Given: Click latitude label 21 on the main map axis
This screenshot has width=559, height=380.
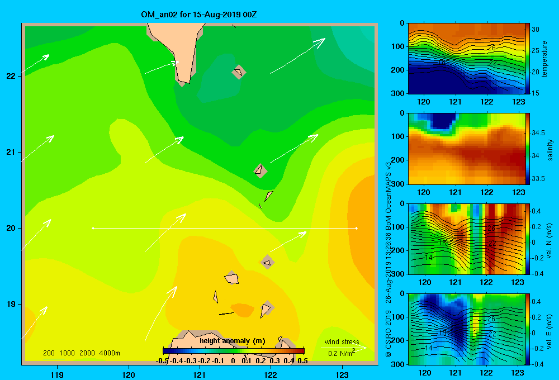Looking at the screenshot, I should tap(11, 152).
